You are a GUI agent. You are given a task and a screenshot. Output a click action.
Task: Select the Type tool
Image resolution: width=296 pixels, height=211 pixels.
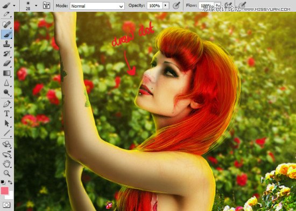[7, 114]
